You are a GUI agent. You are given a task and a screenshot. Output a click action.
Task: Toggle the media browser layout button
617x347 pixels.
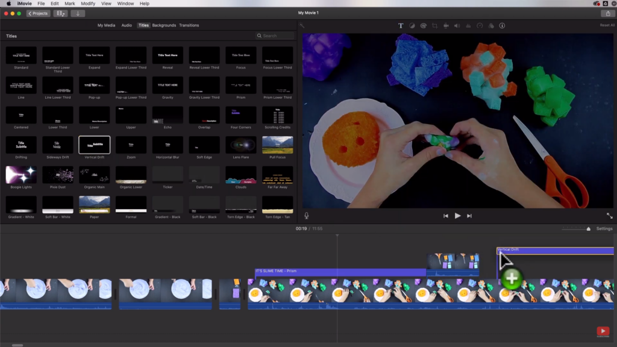60,13
